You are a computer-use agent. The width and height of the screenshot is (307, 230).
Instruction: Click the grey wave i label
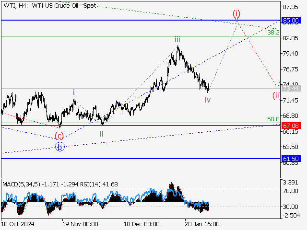[73, 92]
